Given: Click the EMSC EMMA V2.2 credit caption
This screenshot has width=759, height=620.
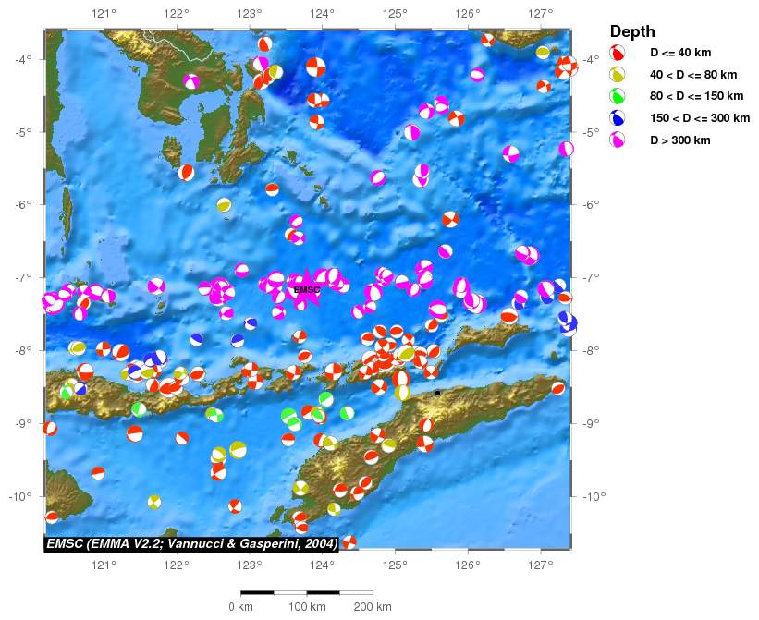Looking at the screenshot, I should [192, 543].
